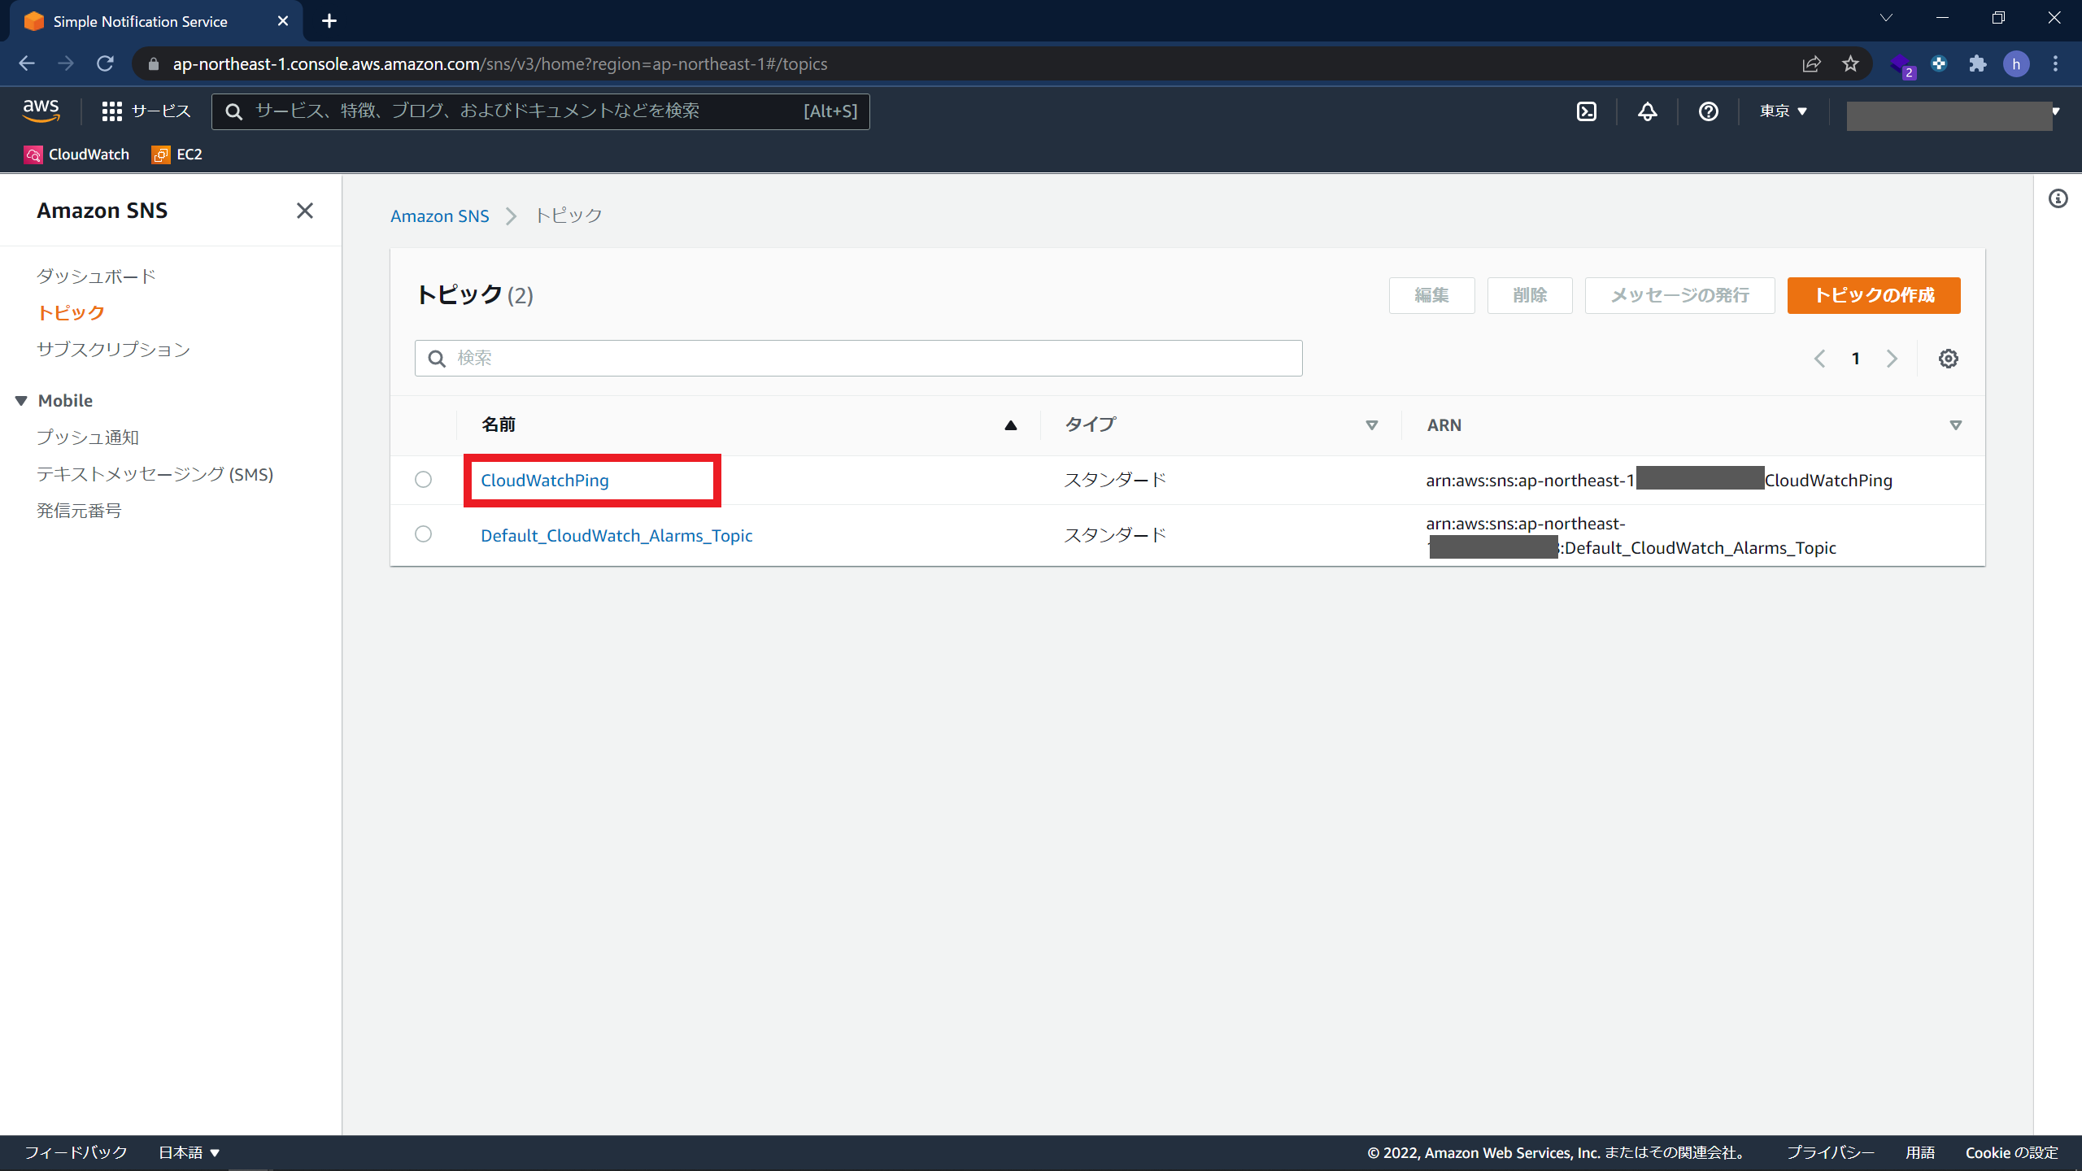
Task: View site information lock icon
Action: [154, 63]
